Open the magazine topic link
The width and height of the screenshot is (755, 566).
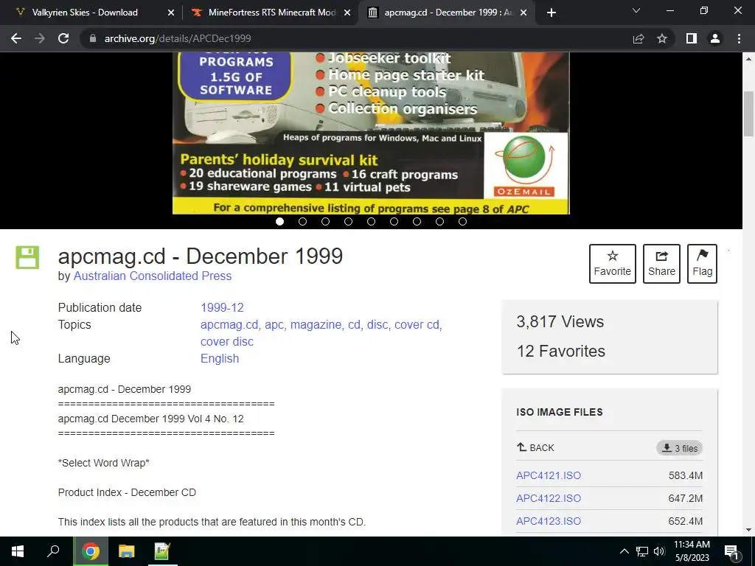click(x=316, y=325)
